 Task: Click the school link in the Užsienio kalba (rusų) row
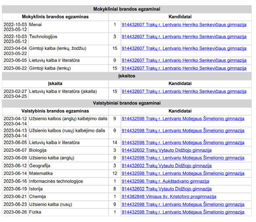click(183, 204)
